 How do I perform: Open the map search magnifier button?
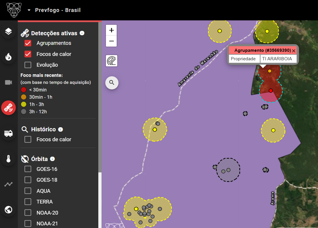click(x=112, y=82)
